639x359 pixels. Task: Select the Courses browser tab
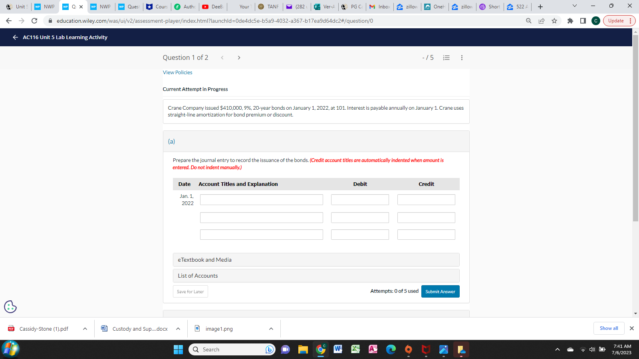[x=157, y=6]
